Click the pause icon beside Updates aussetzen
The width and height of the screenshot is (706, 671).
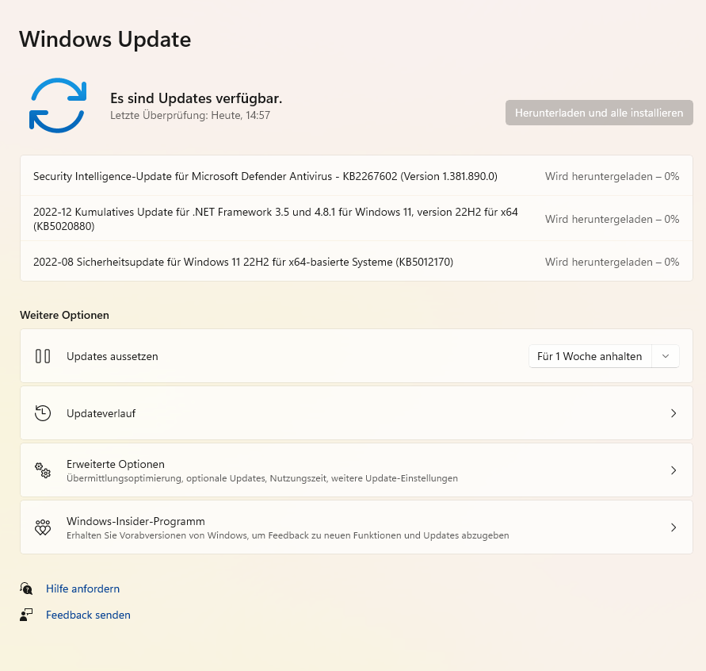[x=43, y=356]
